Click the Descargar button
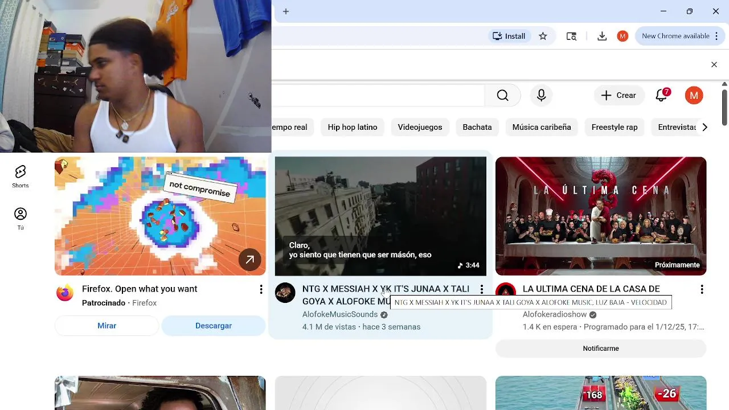The height and width of the screenshot is (410, 729). [214, 326]
